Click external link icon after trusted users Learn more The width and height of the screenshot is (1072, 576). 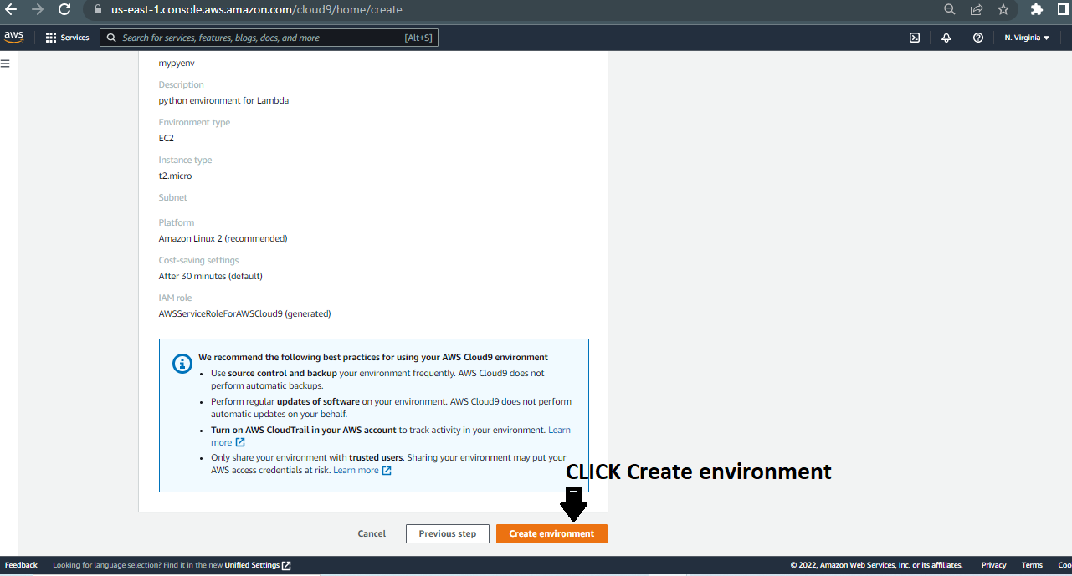[x=387, y=471]
